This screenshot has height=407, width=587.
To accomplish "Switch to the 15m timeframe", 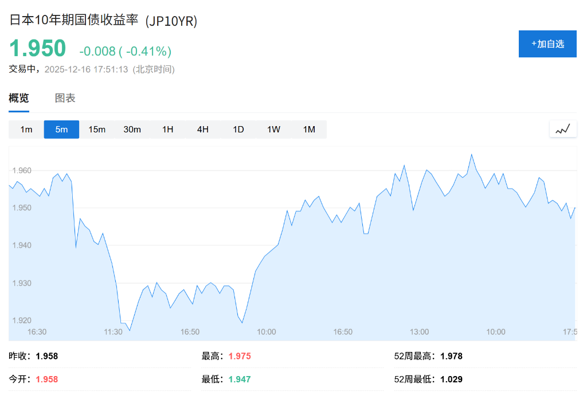I will point(97,130).
